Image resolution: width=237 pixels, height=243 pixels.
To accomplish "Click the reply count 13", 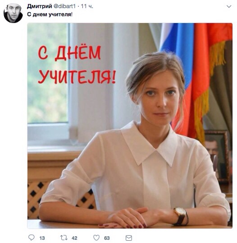I will tap(42, 238).
